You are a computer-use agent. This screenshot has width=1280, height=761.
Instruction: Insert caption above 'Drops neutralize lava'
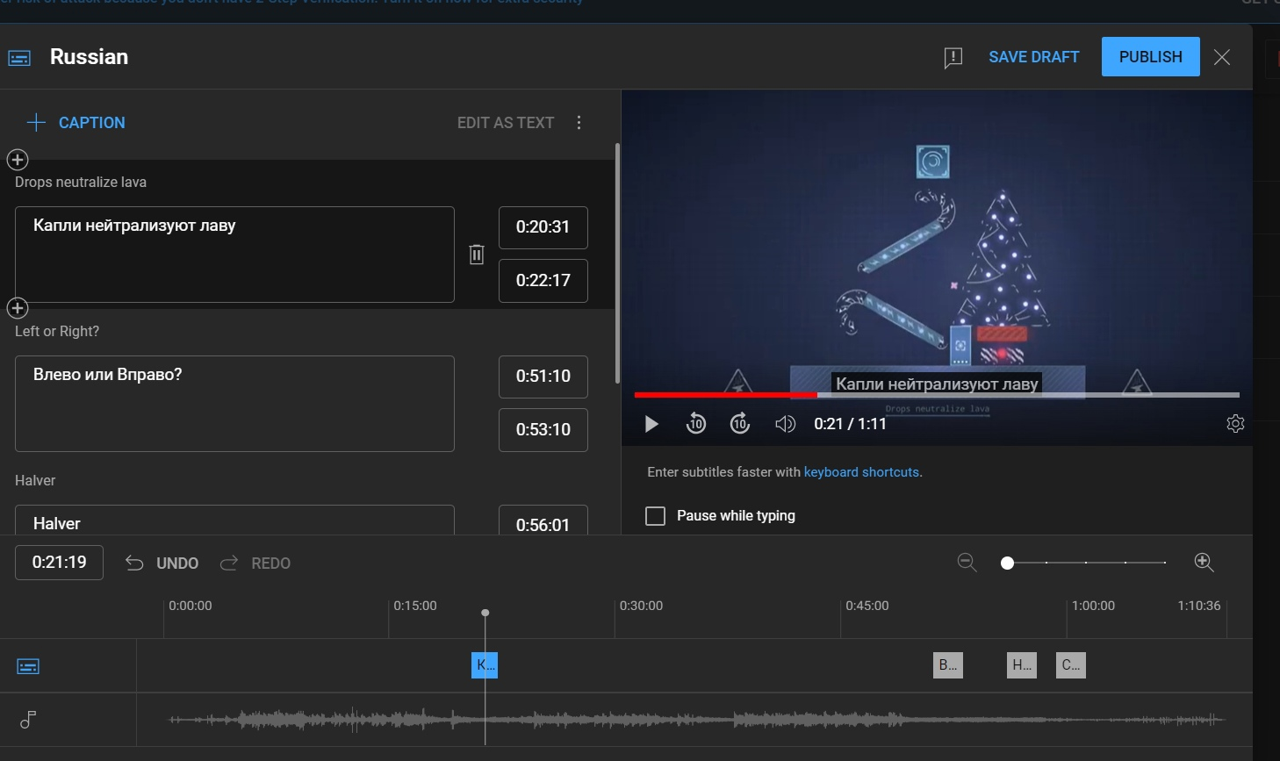[18, 160]
